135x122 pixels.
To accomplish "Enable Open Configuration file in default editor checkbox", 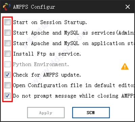I will (x=7, y=85).
